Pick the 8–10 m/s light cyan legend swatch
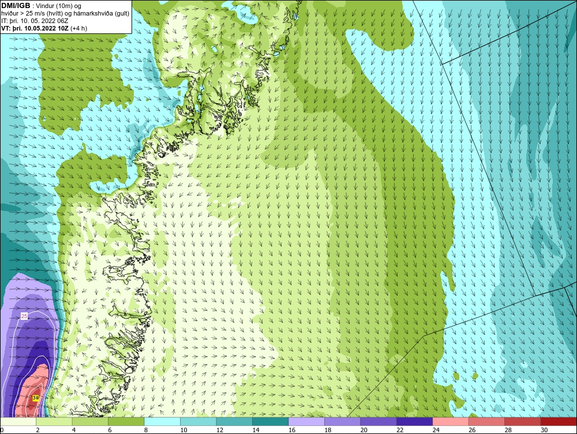 [162, 421]
